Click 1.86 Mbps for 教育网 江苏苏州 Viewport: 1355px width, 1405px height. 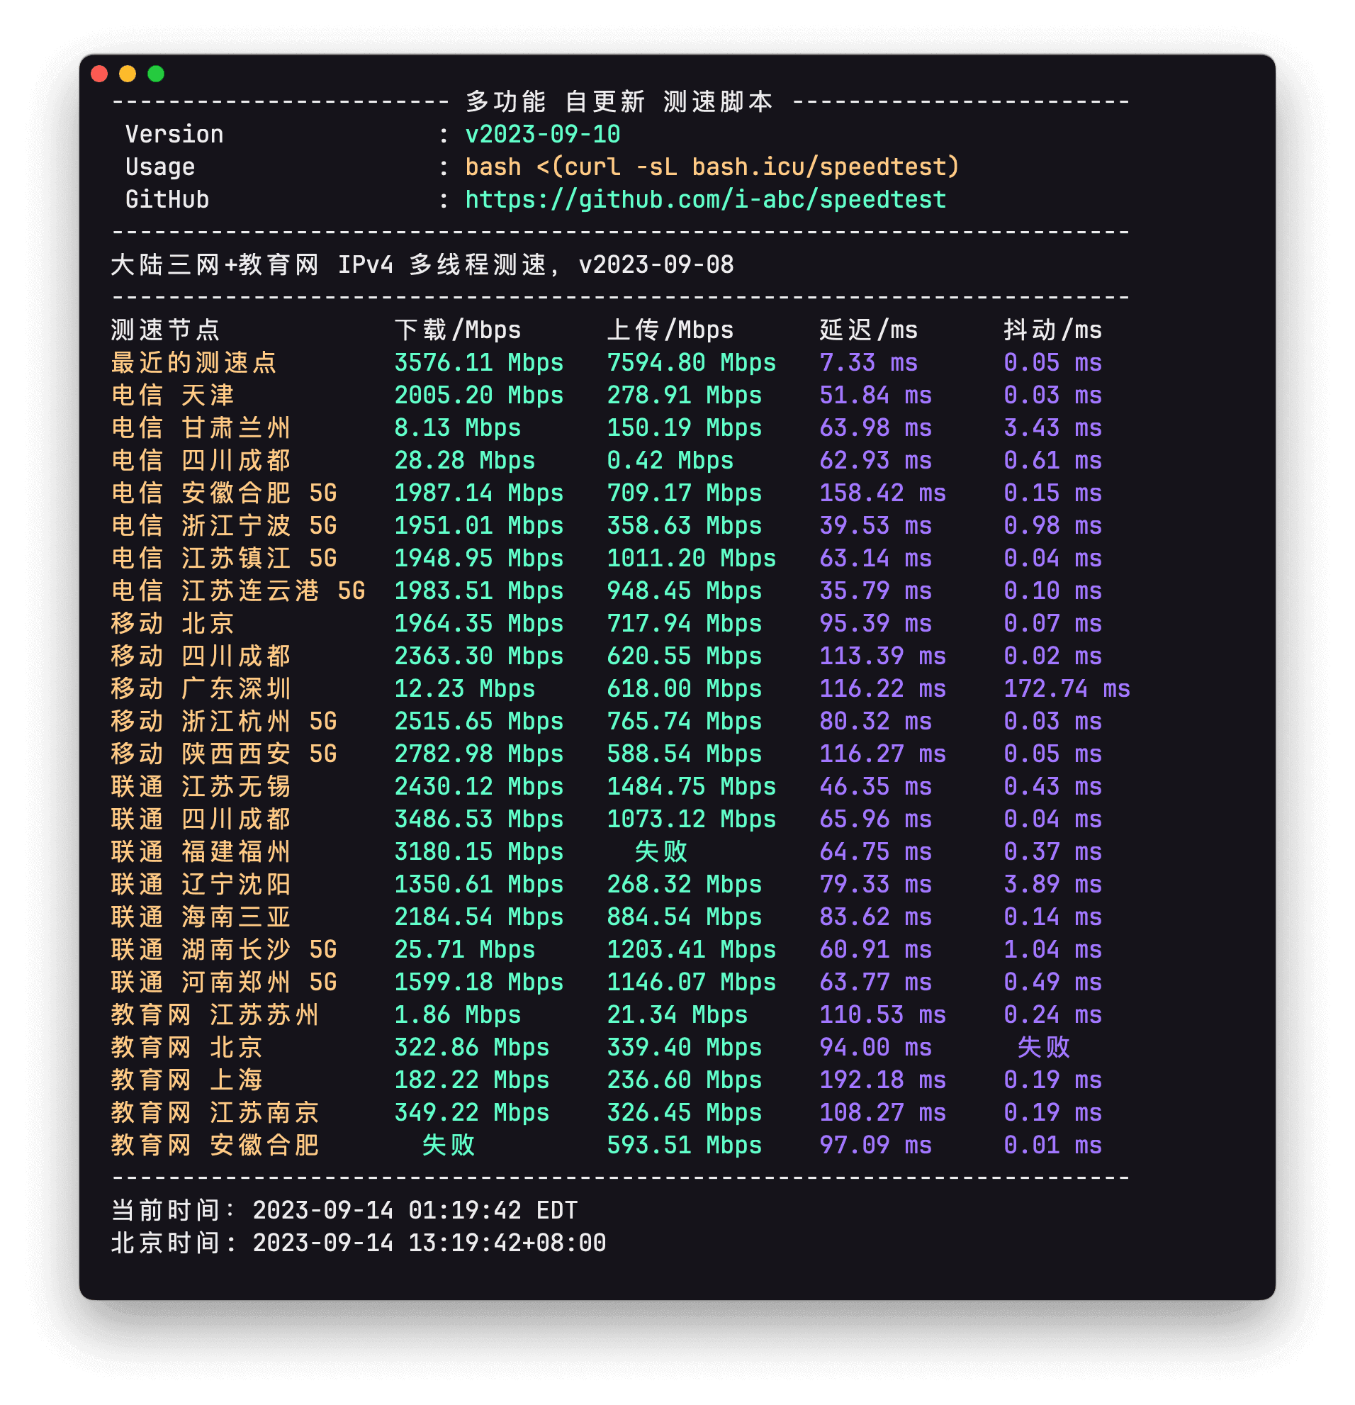(x=458, y=1015)
